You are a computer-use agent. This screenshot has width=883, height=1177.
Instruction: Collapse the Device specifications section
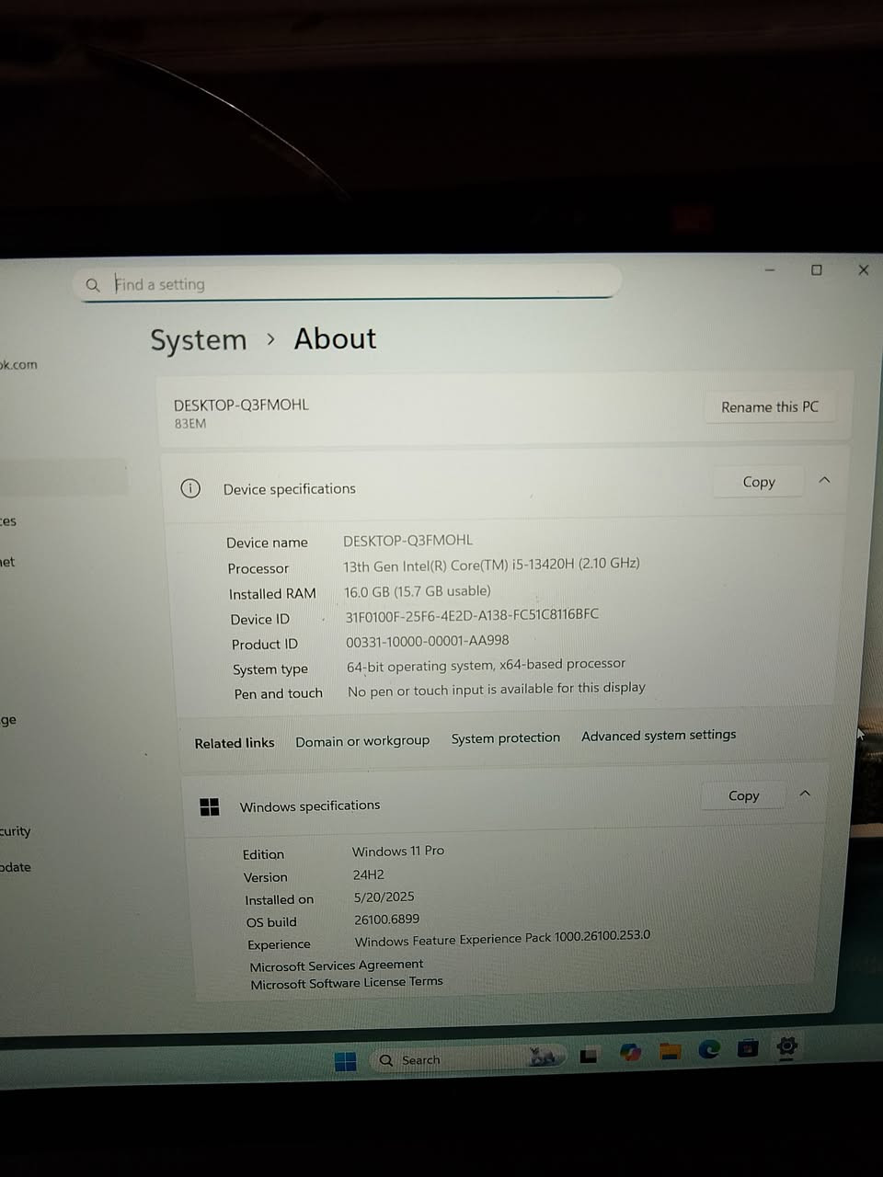click(x=824, y=480)
